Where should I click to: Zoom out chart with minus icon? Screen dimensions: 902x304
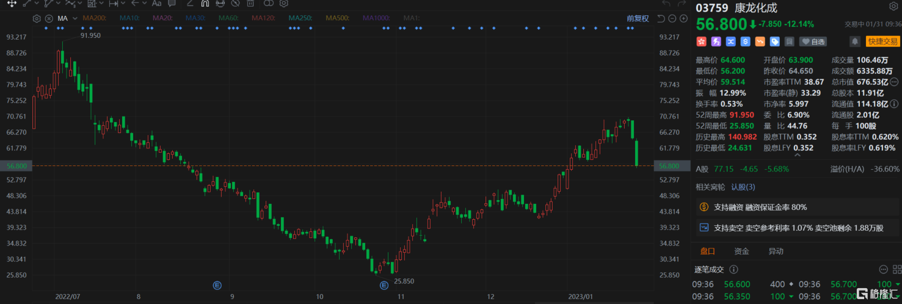click(672, 18)
